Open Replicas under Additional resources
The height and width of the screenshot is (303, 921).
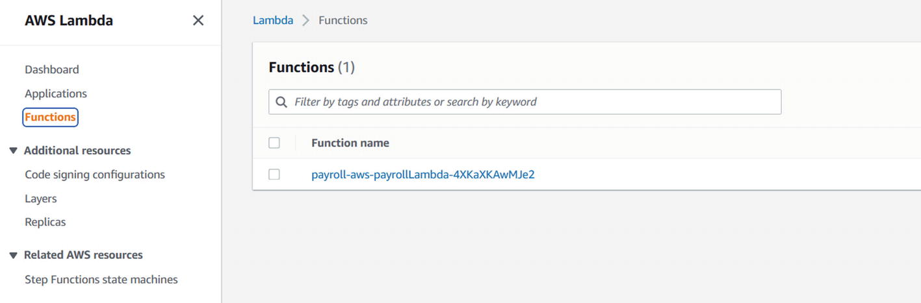coord(45,222)
